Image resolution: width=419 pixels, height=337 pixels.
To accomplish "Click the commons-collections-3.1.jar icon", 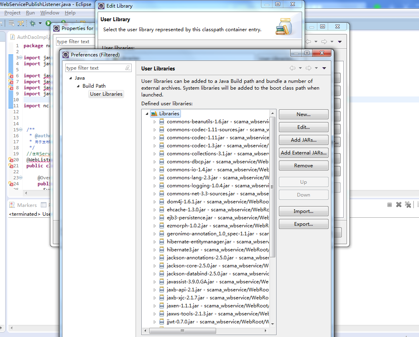I will [x=162, y=154].
